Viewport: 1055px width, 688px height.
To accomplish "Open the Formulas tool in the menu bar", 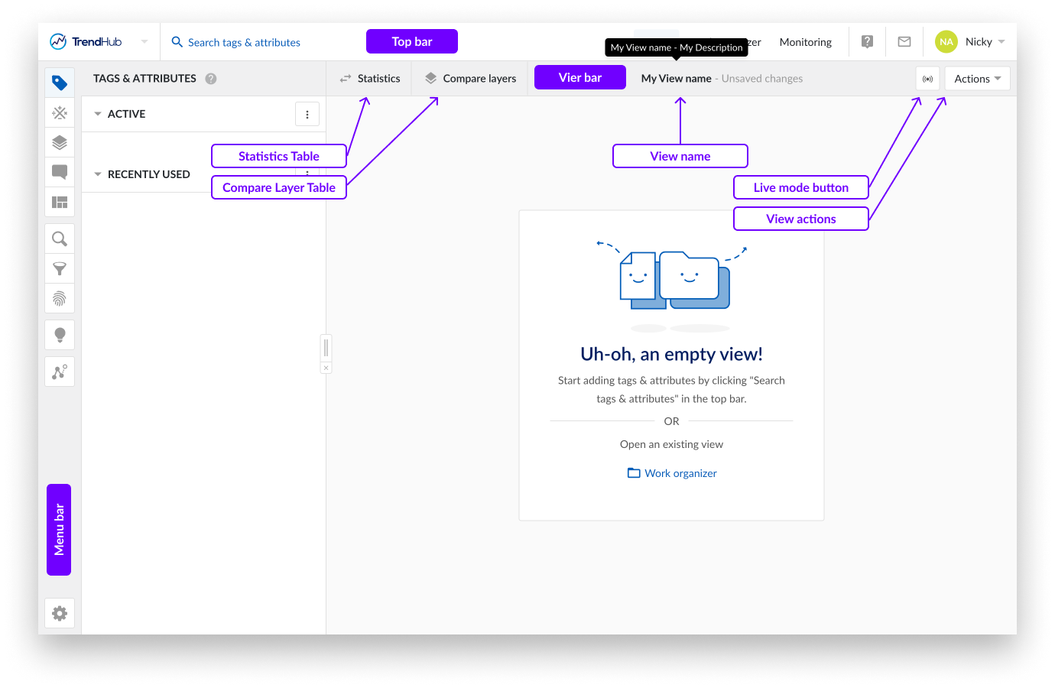I will 60,112.
